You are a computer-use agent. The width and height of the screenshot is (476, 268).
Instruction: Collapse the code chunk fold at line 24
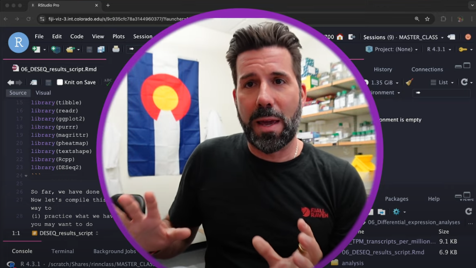pyautogui.click(x=26, y=176)
